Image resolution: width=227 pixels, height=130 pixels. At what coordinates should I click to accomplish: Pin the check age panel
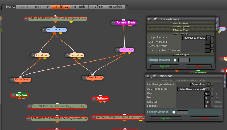click(x=153, y=76)
